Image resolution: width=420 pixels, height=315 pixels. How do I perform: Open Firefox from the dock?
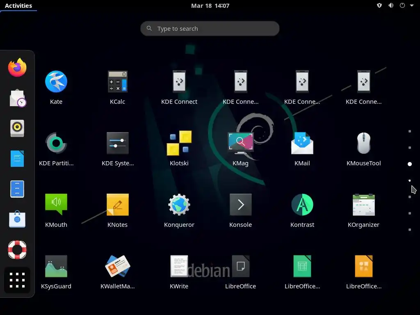click(x=17, y=68)
